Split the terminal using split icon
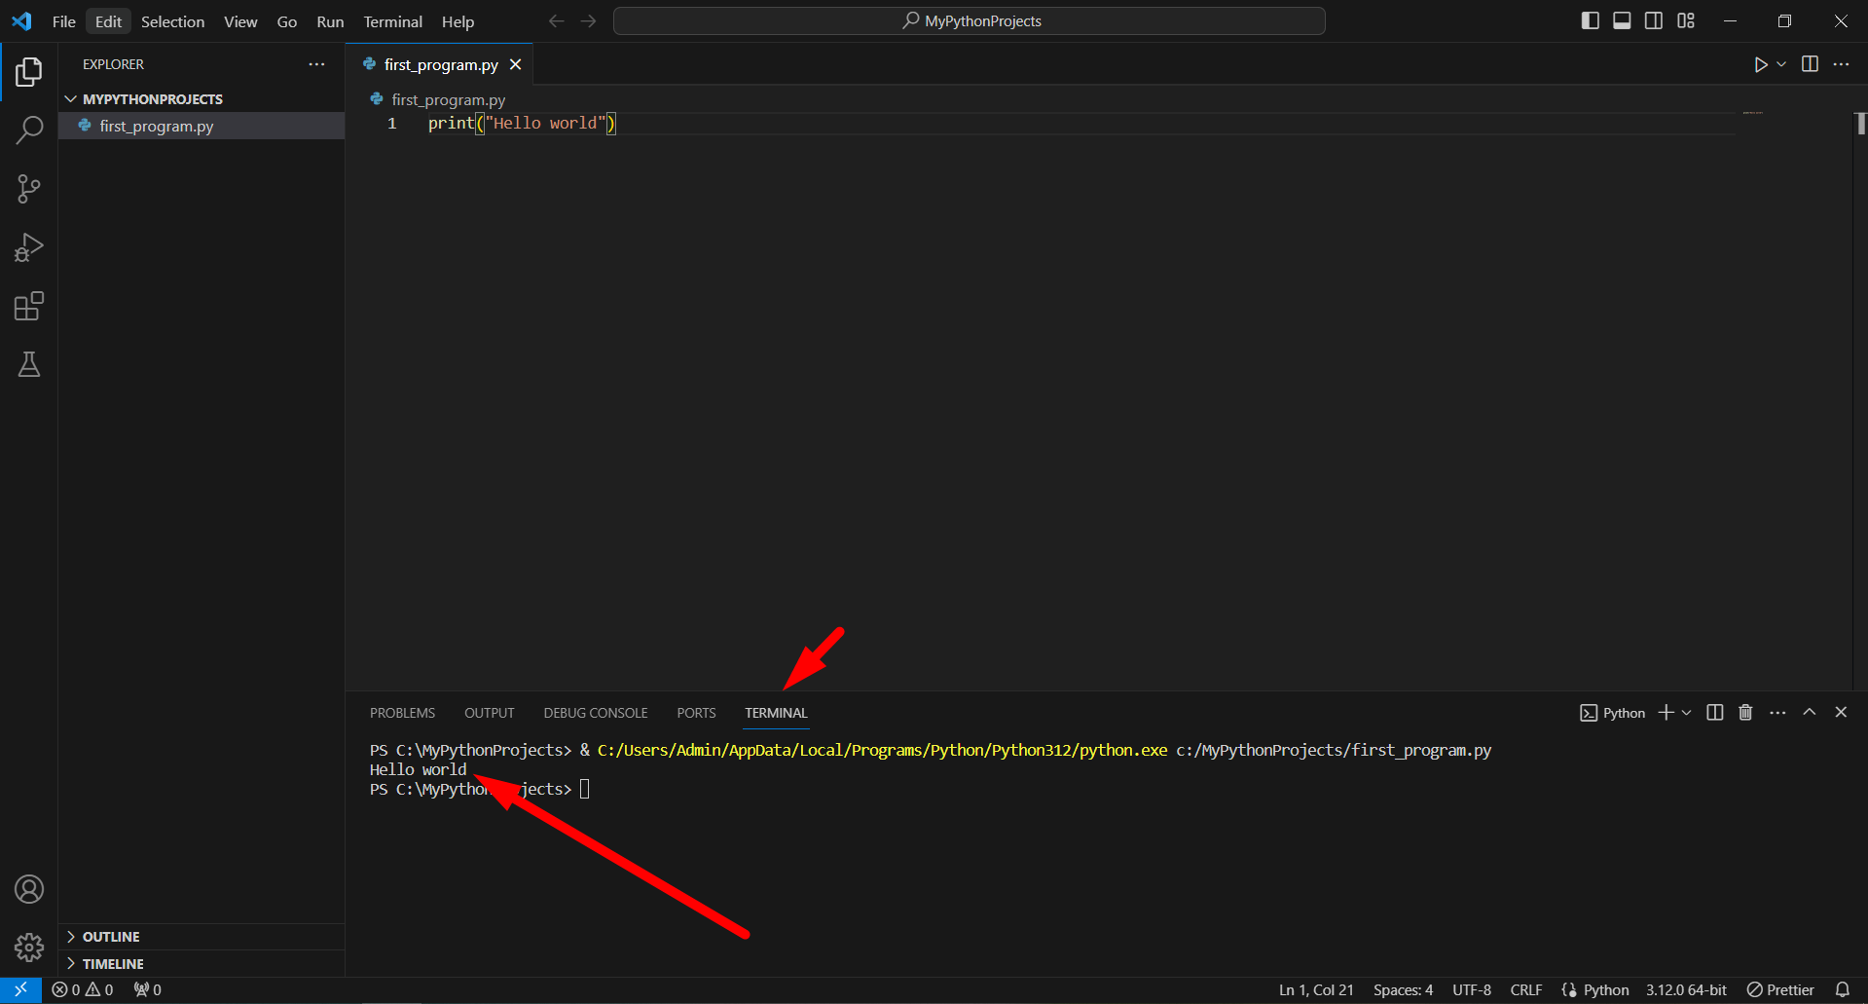Image resolution: width=1868 pixels, height=1004 pixels. click(x=1714, y=712)
